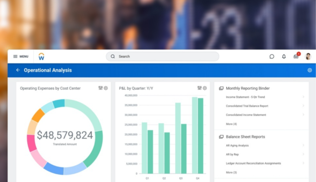The width and height of the screenshot is (316, 182).
Task: Open filter sliders on P&L by Quarter card
Action: (200, 88)
